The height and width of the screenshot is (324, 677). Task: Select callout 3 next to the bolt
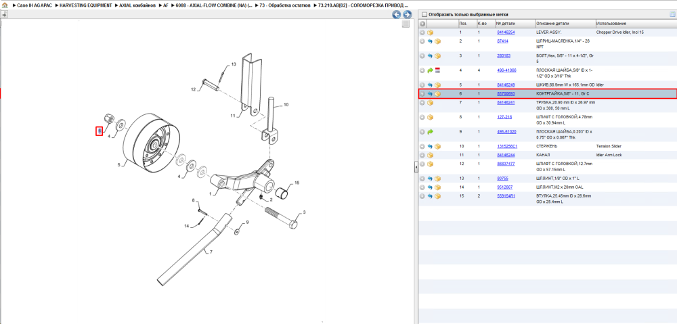(304, 212)
